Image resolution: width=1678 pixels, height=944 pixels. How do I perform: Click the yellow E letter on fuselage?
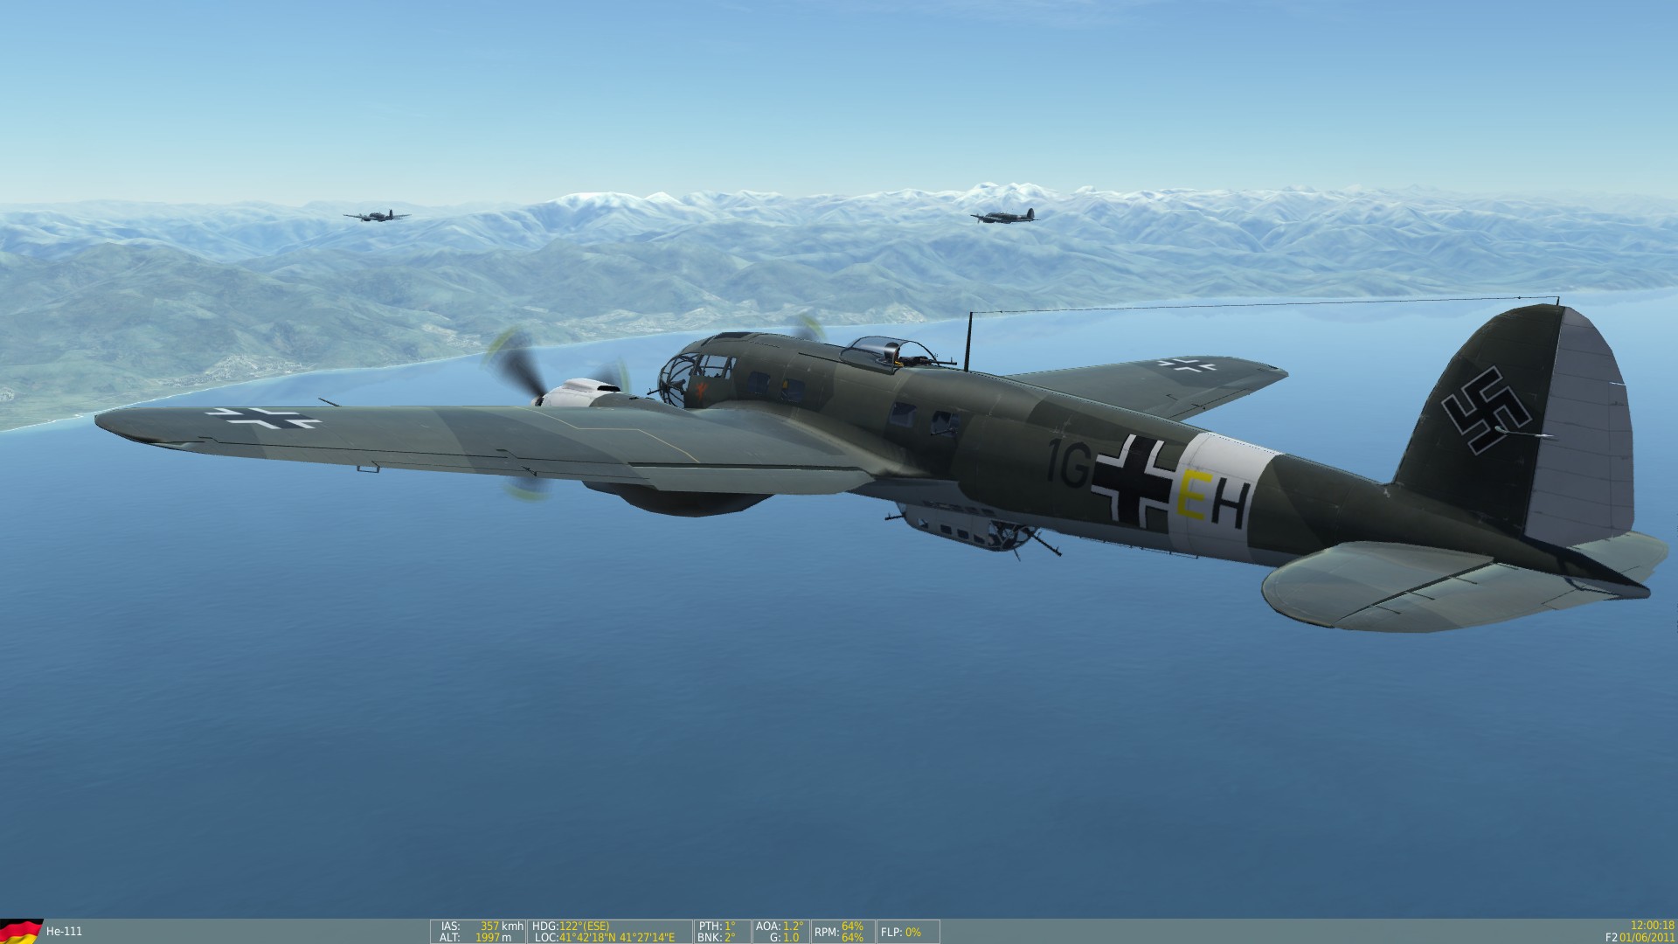coord(1193,497)
